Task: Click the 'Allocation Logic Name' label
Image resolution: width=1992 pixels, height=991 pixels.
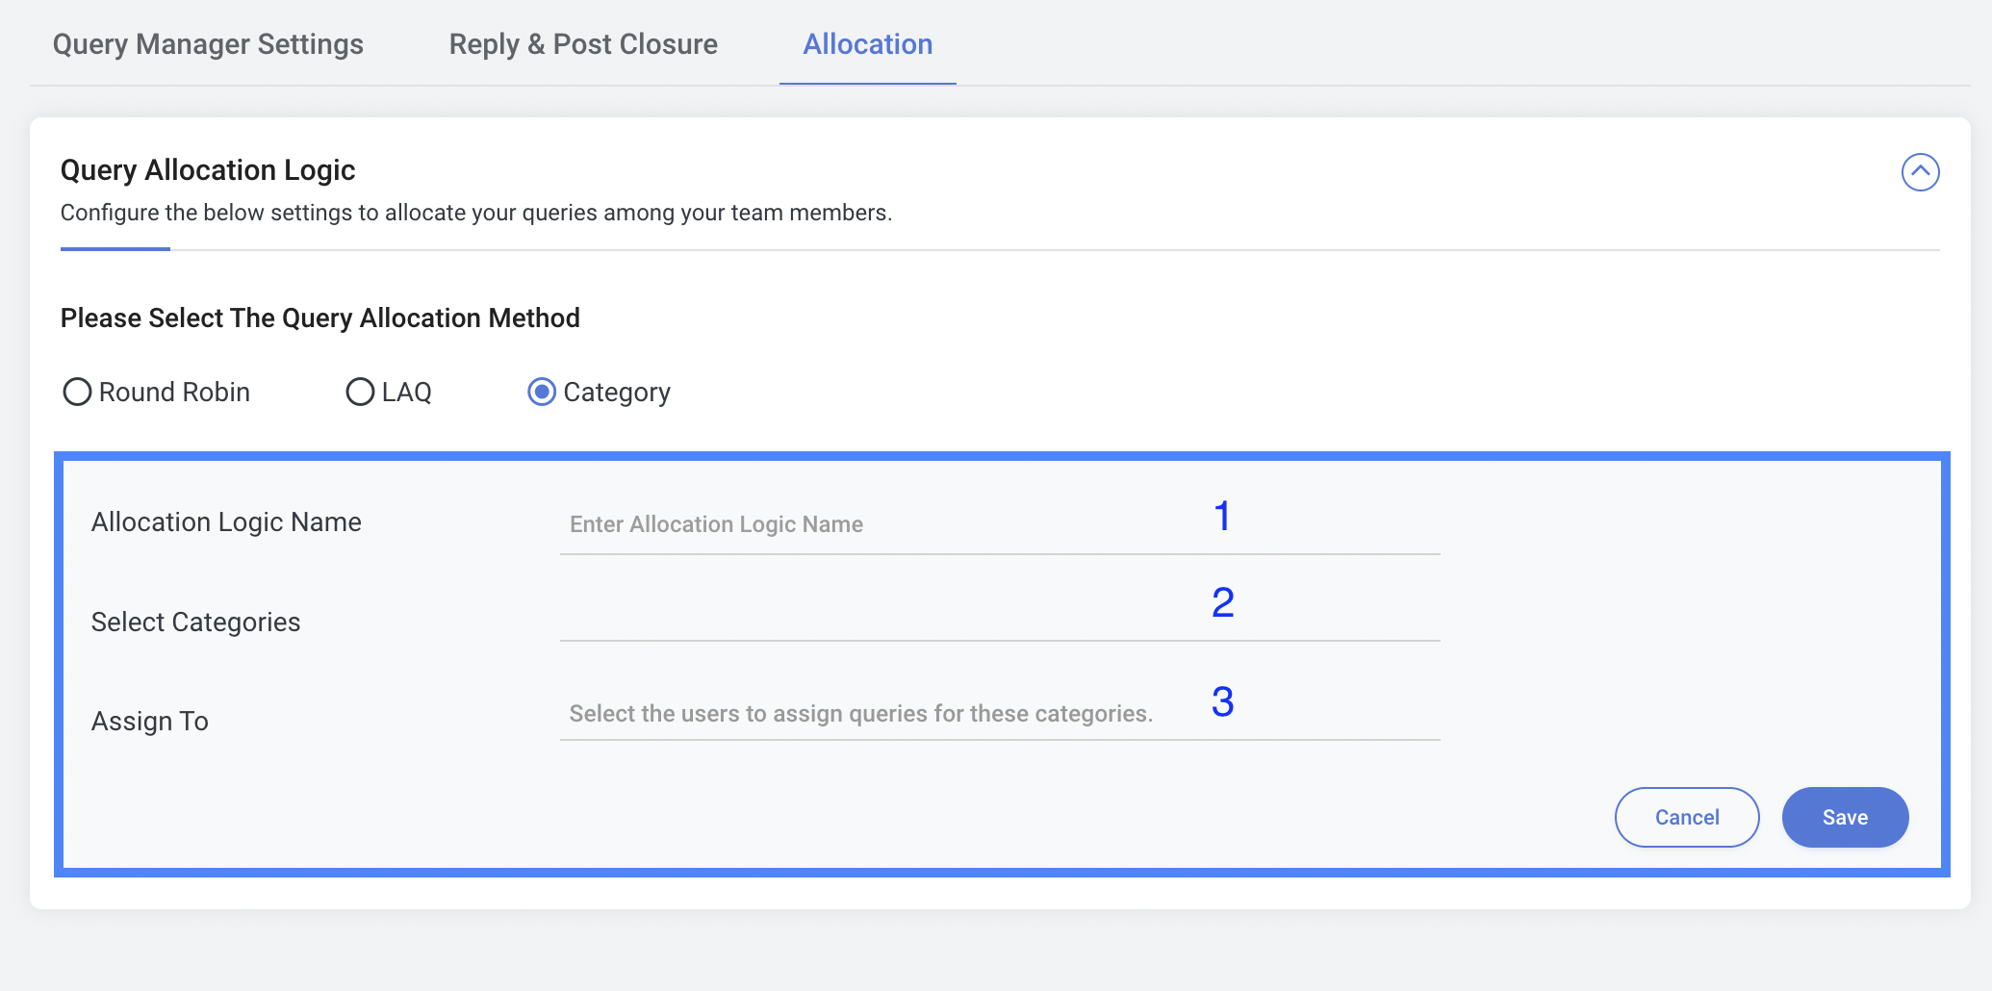Action: [x=226, y=521]
